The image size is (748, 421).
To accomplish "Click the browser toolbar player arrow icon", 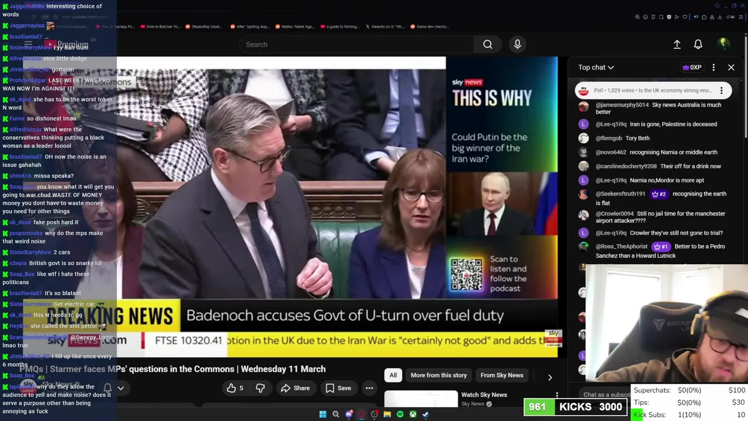I will 677,17.
